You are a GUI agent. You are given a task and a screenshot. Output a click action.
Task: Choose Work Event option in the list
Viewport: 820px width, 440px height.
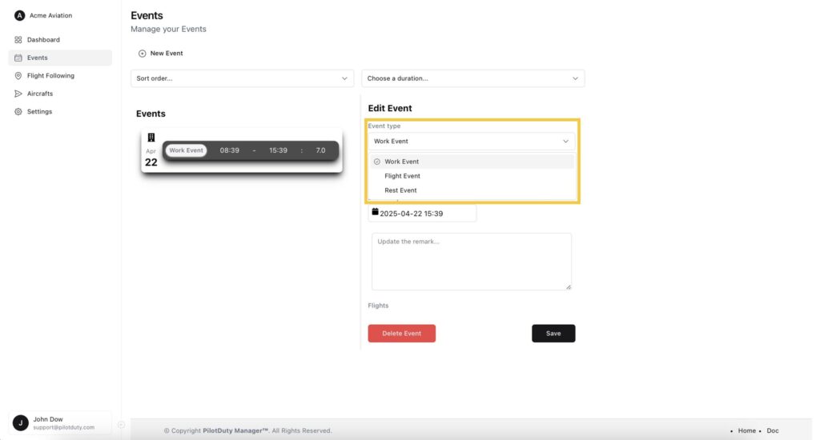click(472, 162)
